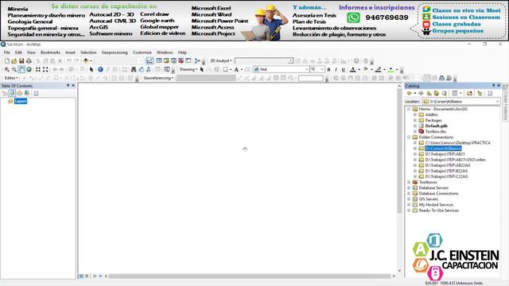Click the Drawing toolbar Select Elements arrow
Image resolution: width=509 pixels, height=286 pixels.
tap(201, 69)
